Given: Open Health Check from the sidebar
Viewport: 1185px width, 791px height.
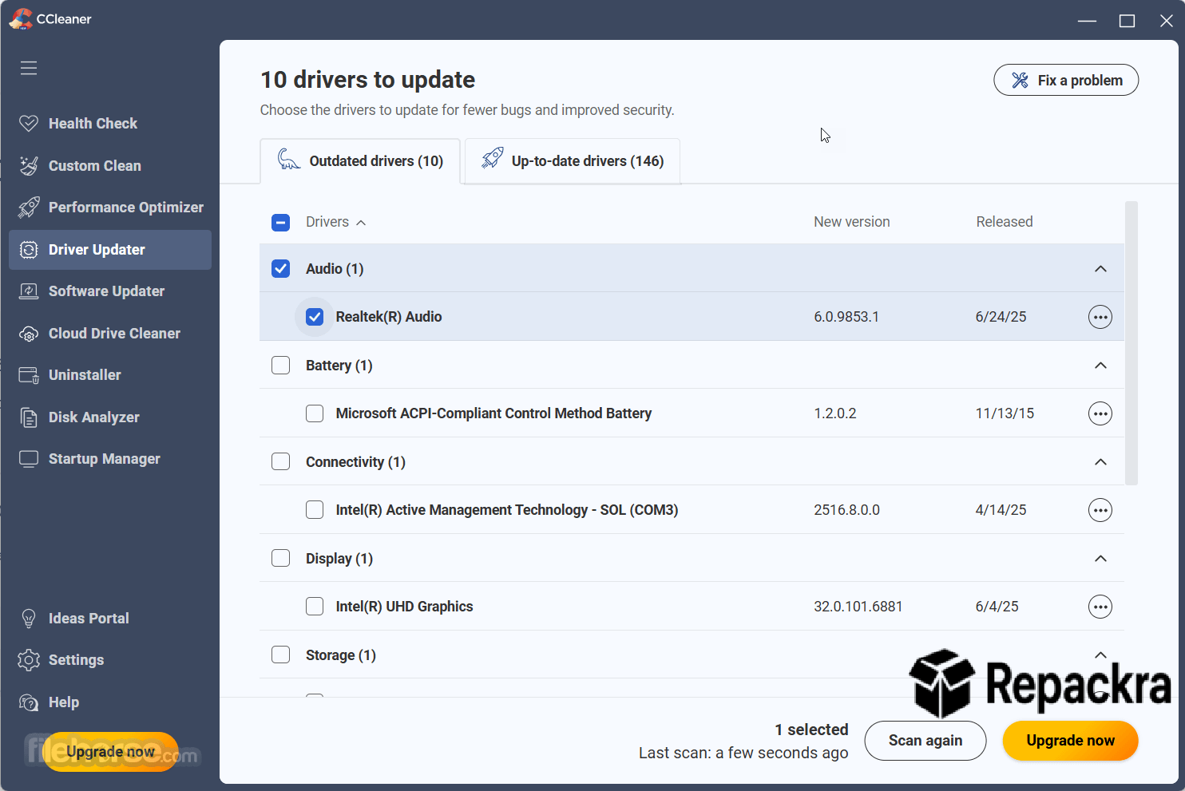Looking at the screenshot, I should [110, 124].
